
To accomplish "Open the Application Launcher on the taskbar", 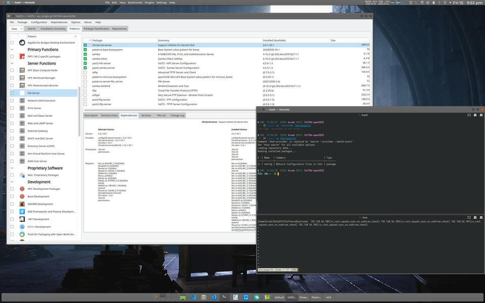I will (155, 297).
